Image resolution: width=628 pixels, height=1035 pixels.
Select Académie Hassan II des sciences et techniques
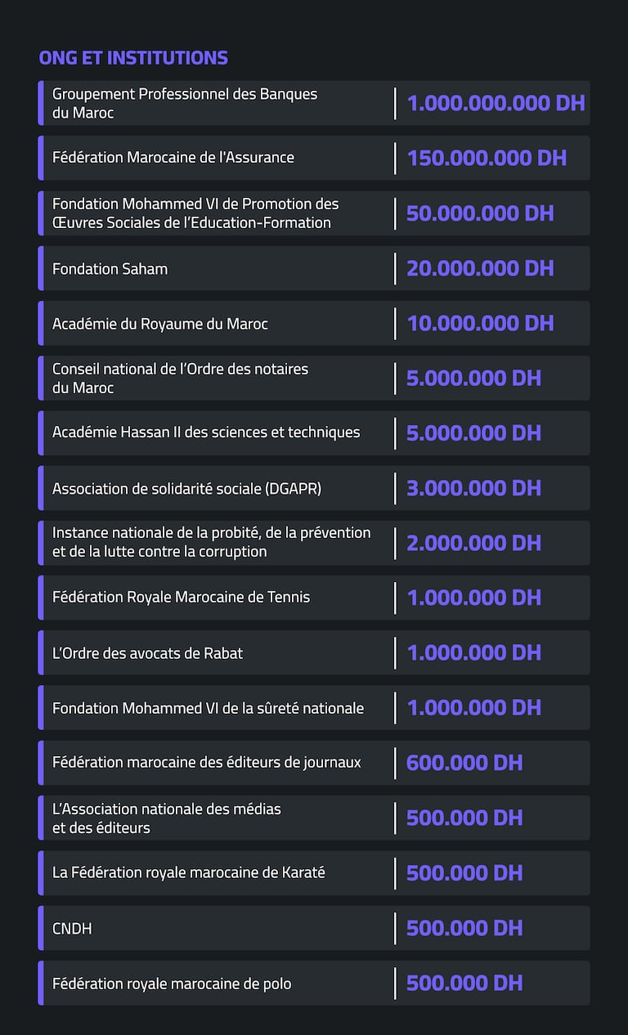(x=206, y=432)
